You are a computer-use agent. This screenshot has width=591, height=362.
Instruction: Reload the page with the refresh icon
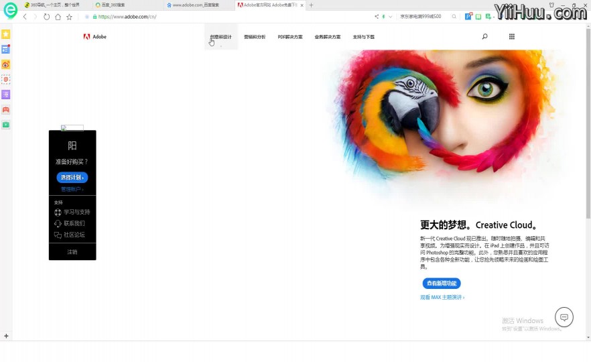[46, 17]
